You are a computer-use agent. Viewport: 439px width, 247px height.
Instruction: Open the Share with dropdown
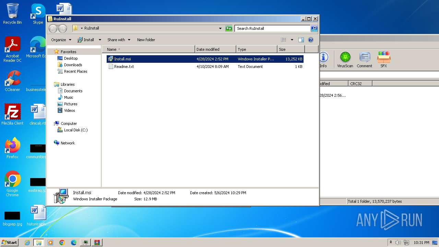tap(119, 40)
